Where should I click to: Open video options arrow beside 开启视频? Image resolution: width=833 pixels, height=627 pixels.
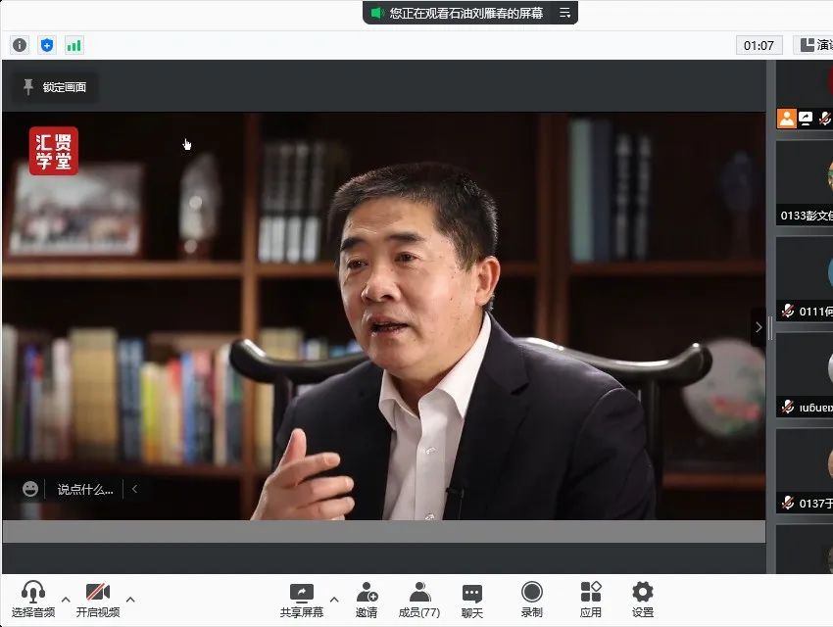coord(130,600)
